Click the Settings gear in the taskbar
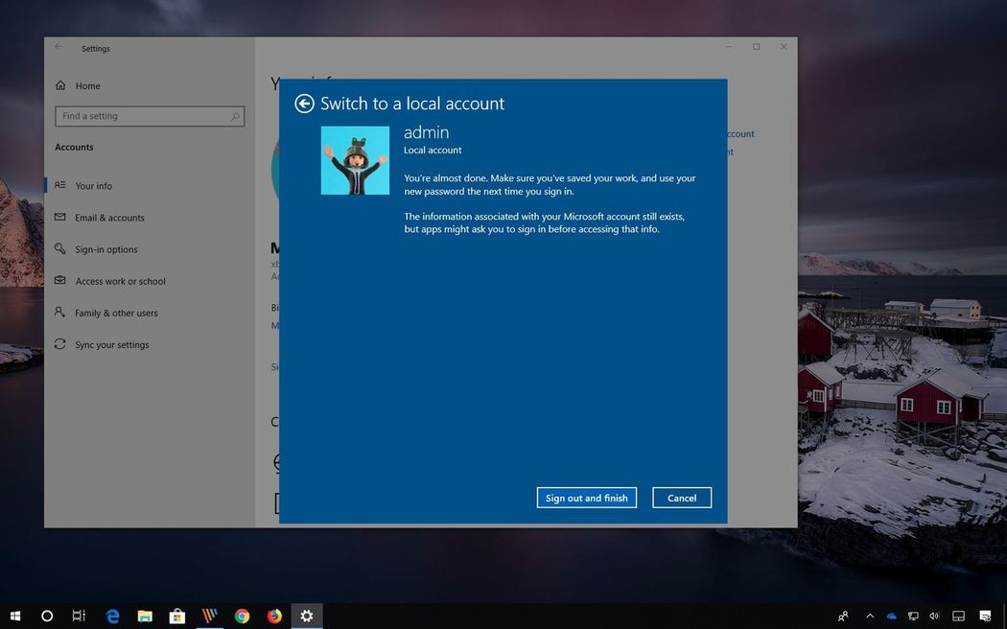Image resolution: width=1007 pixels, height=629 pixels. click(x=307, y=616)
